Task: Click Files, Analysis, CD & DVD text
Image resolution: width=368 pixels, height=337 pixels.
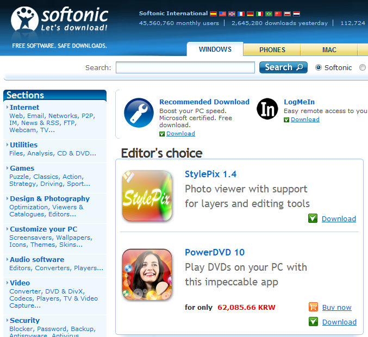Action: coord(53,153)
